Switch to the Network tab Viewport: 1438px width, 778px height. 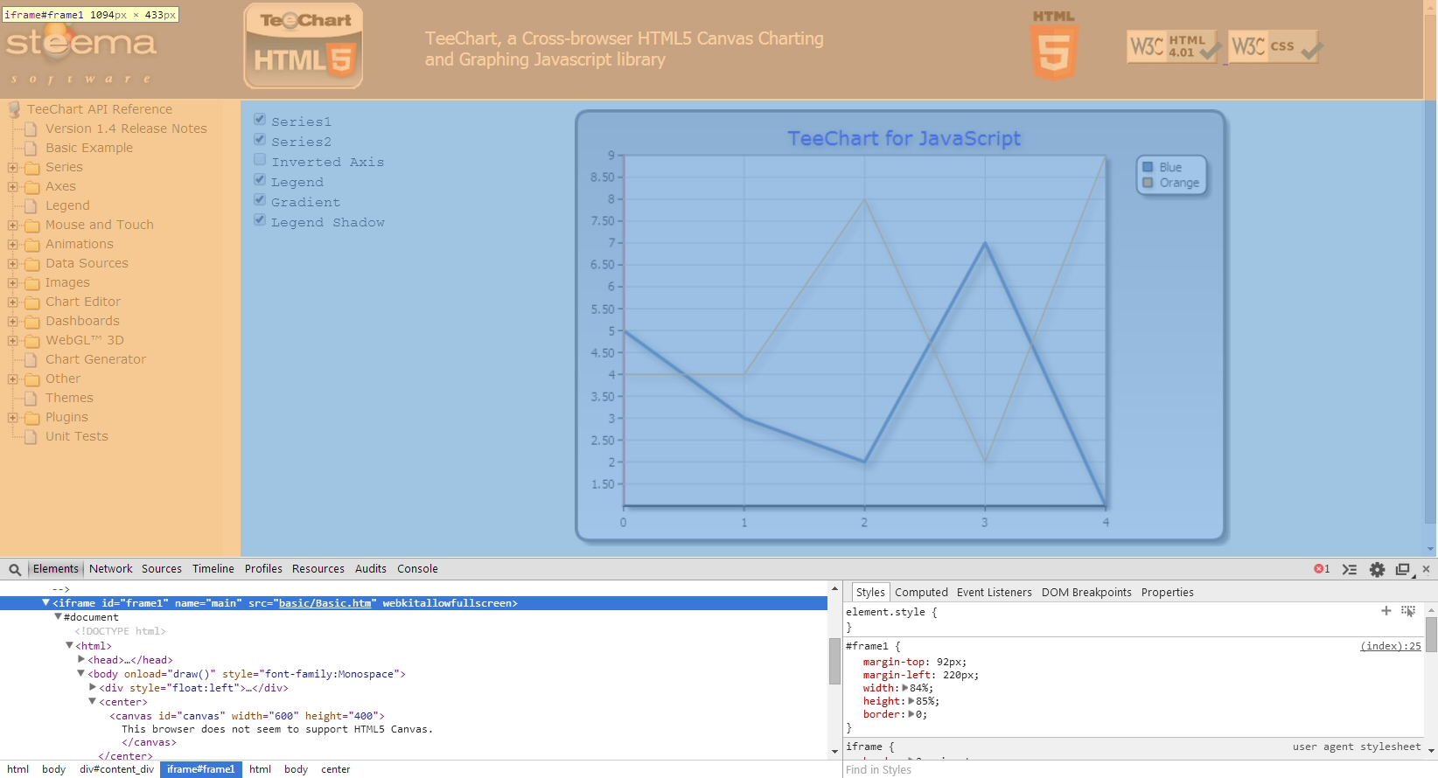111,569
